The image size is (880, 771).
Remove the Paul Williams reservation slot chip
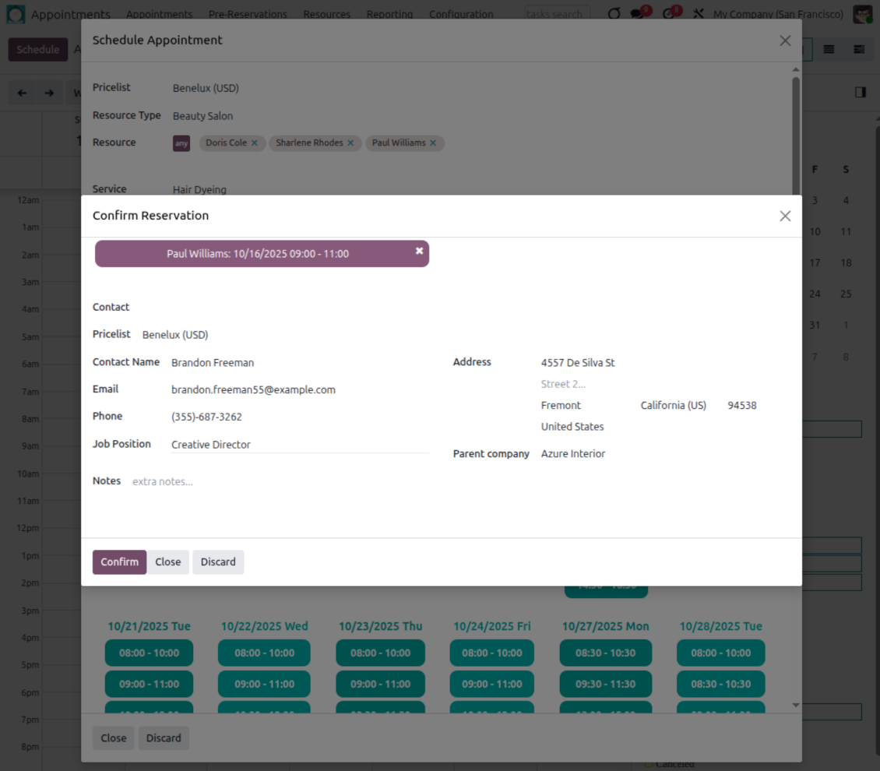(419, 251)
